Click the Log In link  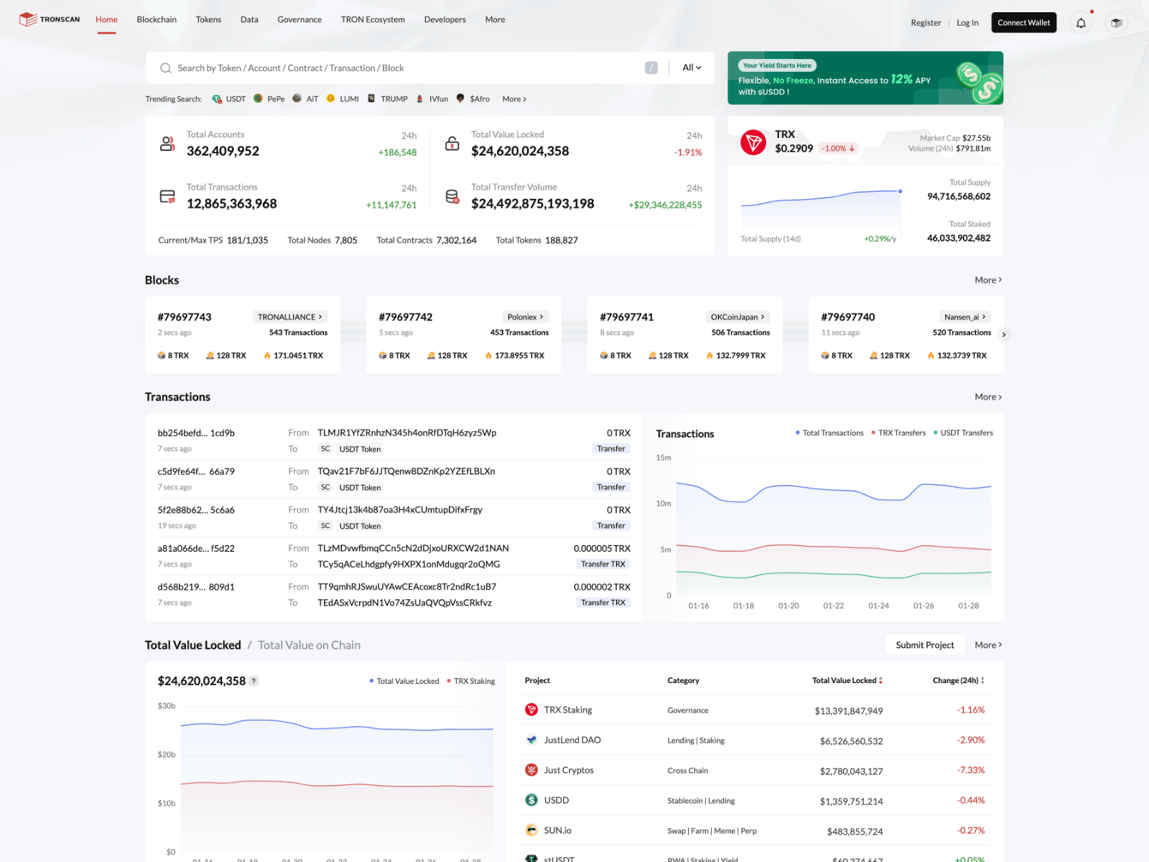pos(967,23)
